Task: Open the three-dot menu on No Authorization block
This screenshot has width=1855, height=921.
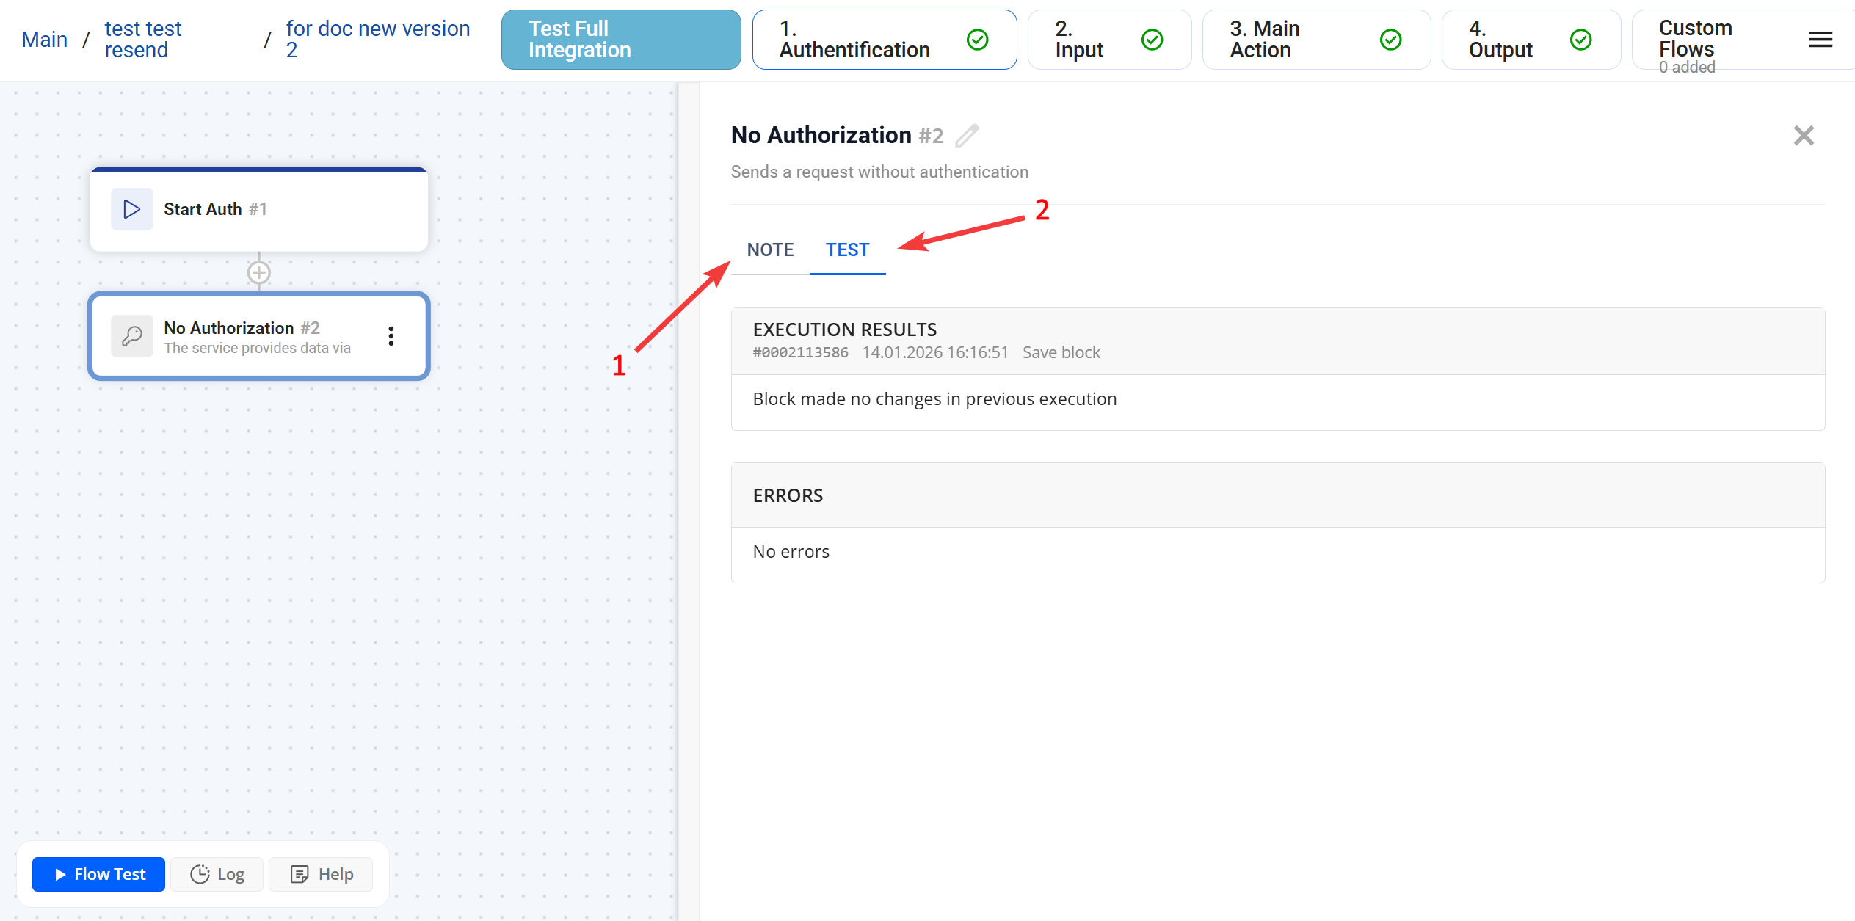Action: click(391, 336)
